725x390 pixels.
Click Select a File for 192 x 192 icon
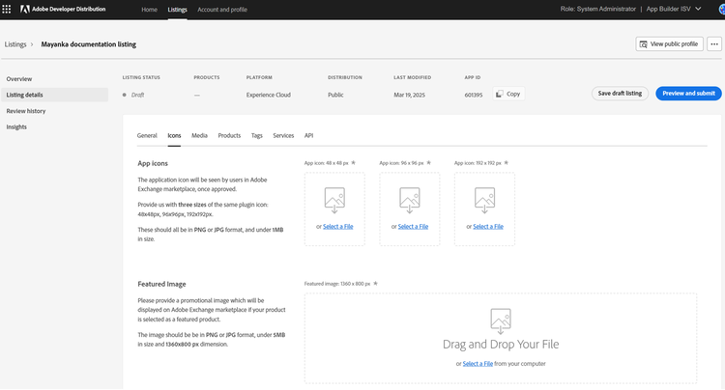[488, 226]
